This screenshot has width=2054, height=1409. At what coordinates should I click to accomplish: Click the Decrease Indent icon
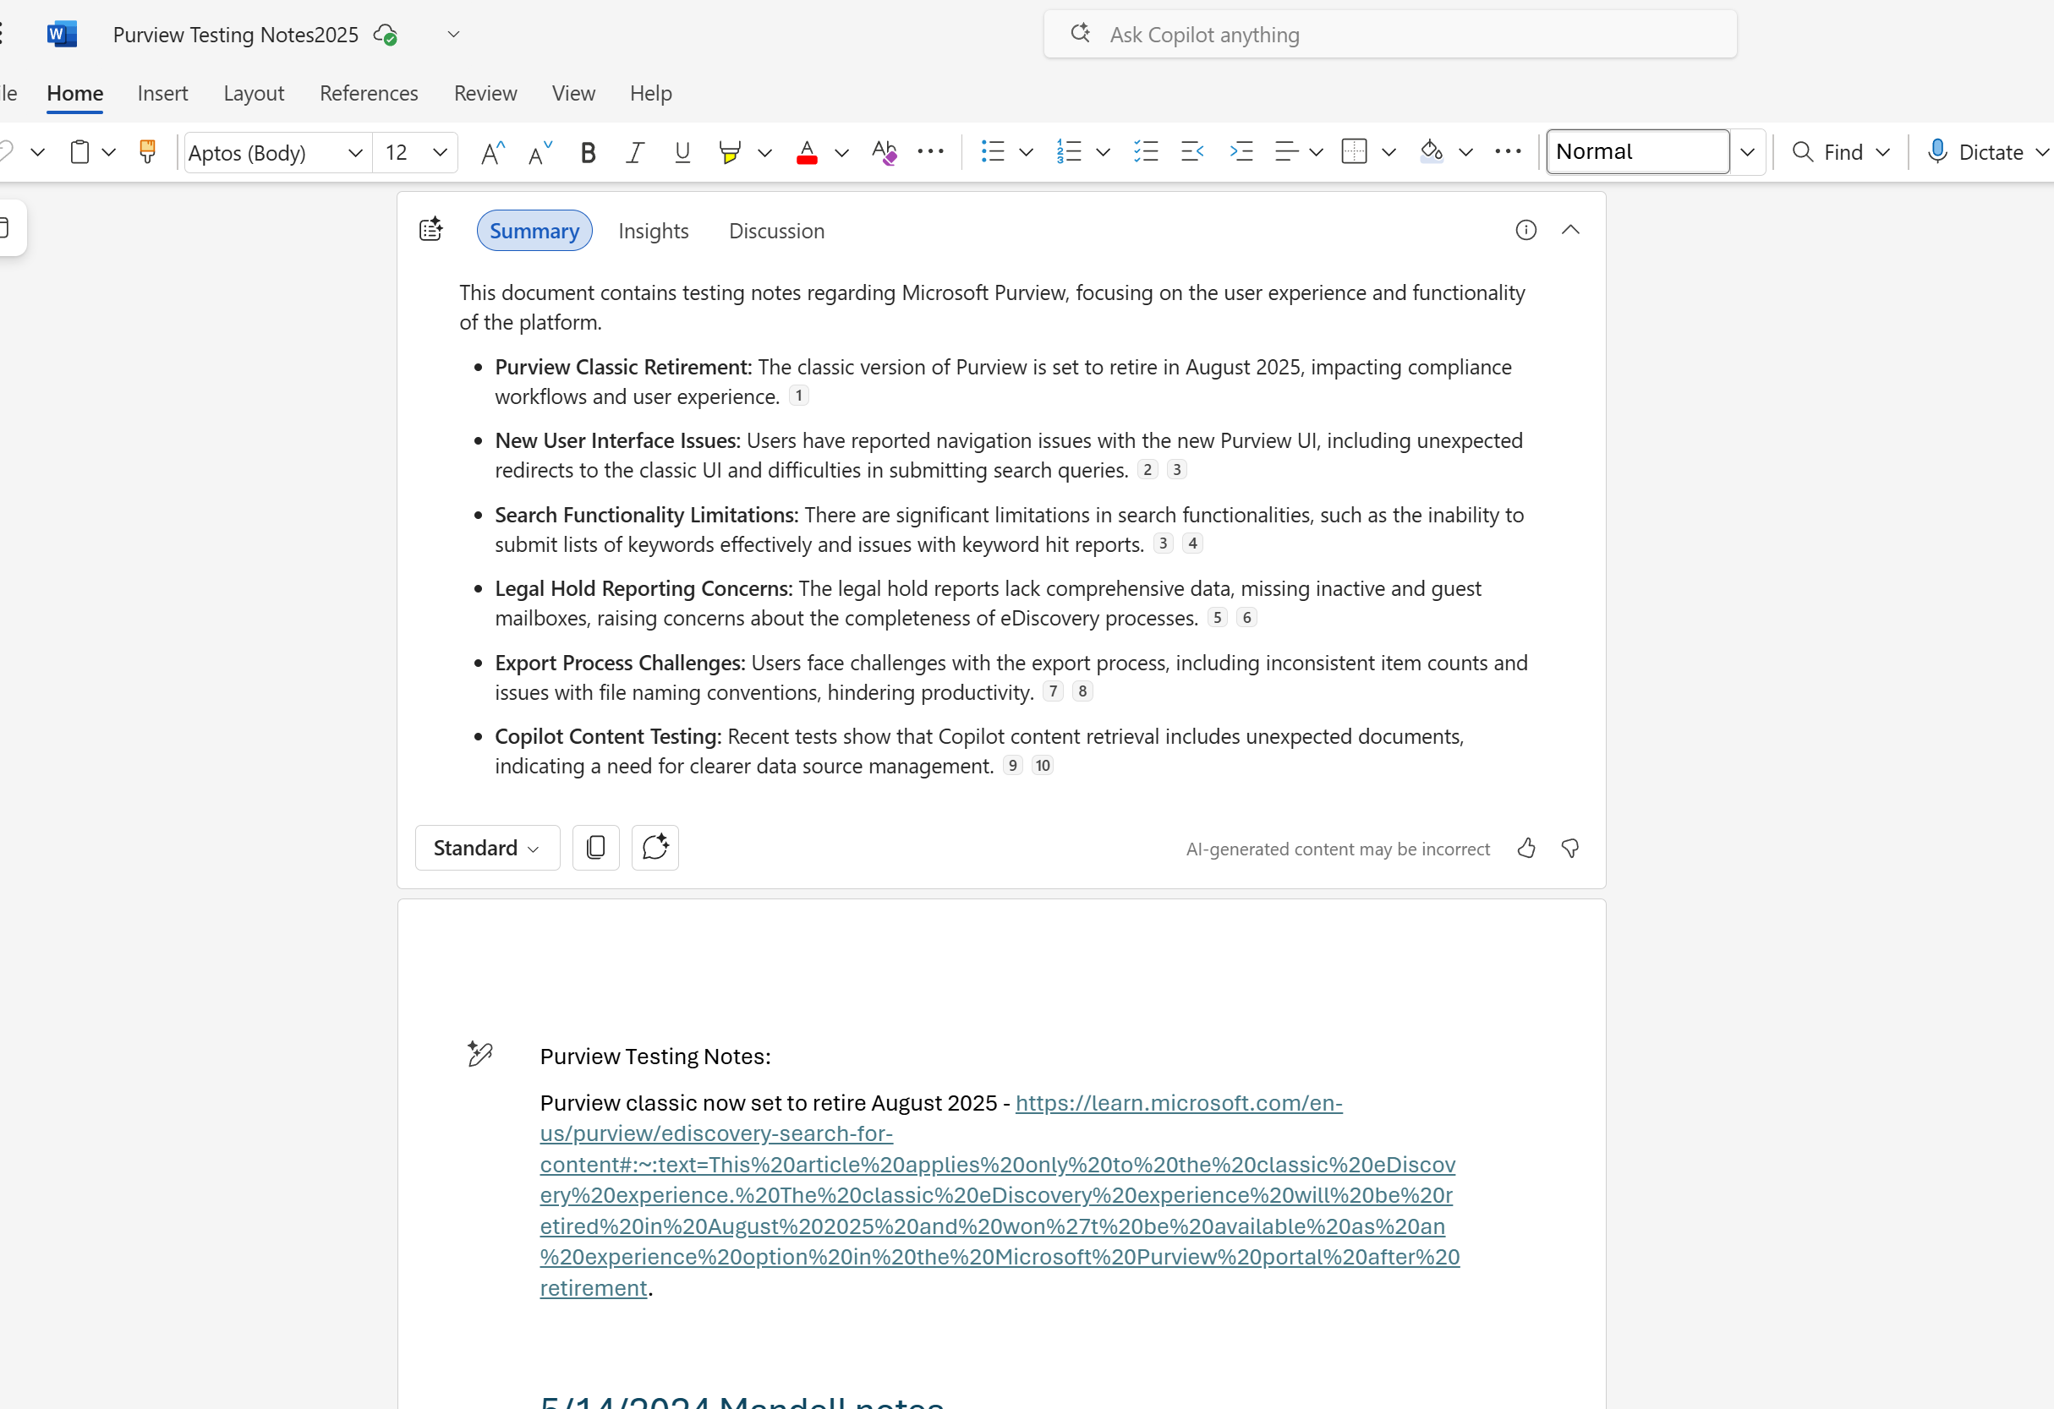[1193, 152]
